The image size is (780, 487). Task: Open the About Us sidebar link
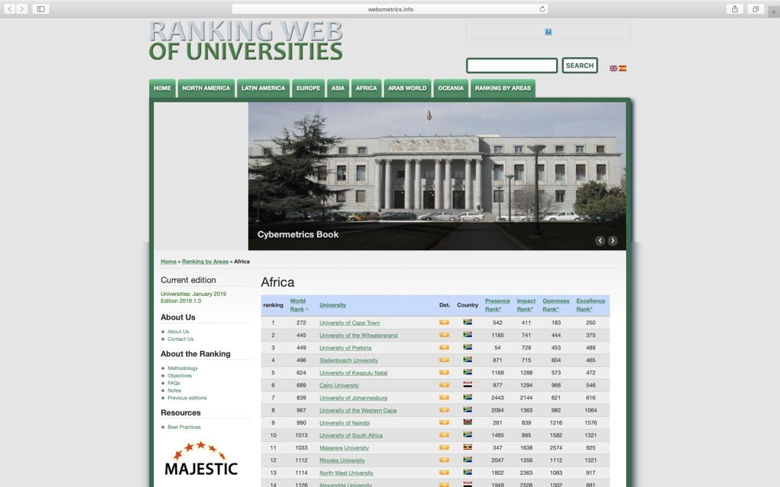tap(178, 332)
